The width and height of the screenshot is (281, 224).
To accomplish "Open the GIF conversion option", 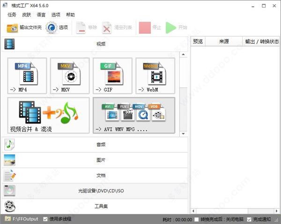I will [x=112, y=75].
